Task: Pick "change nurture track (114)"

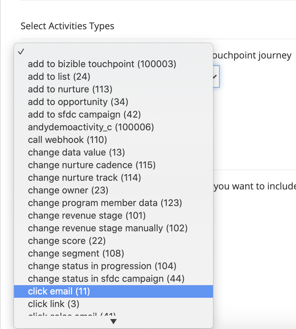Action: click(84, 177)
